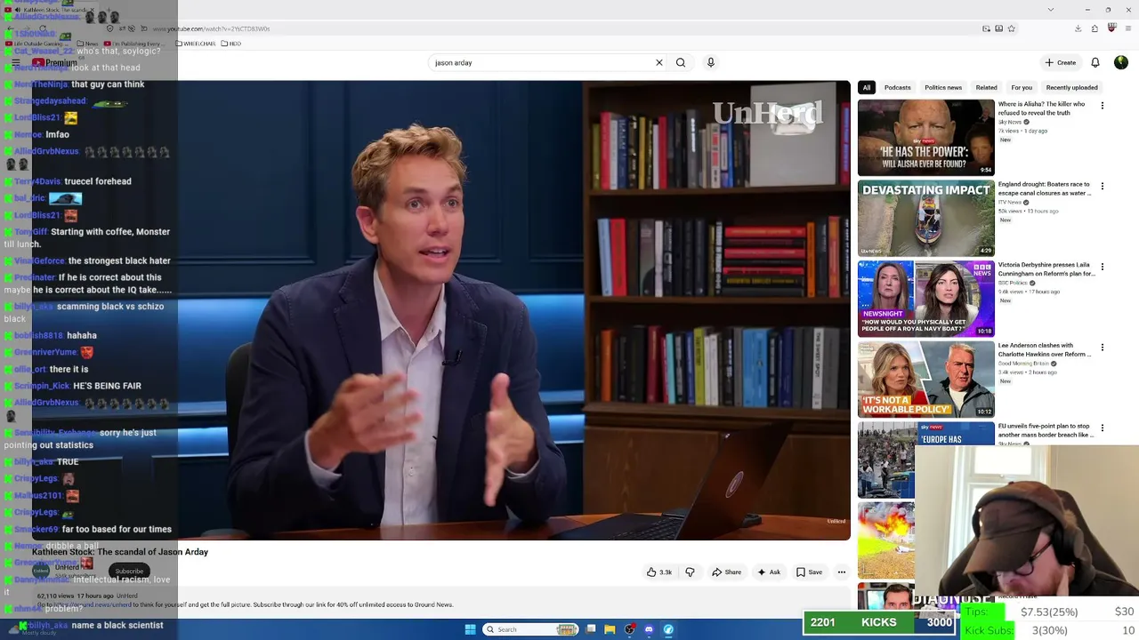Viewport: 1139px width, 640px height.
Task: Open the WHEELCHAIR bookmarks folder
Action: [196, 44]
